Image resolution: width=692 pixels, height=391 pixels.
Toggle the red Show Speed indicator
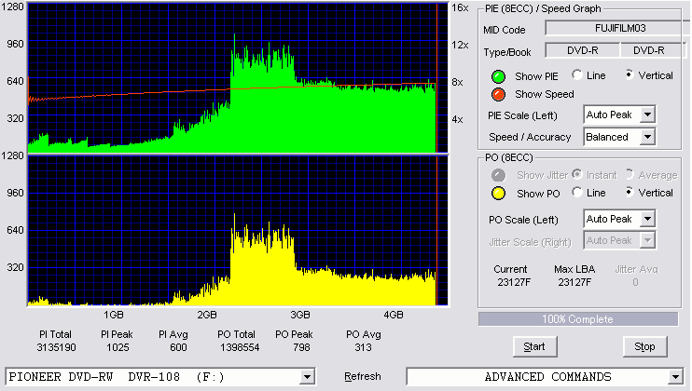pos(498,94)
